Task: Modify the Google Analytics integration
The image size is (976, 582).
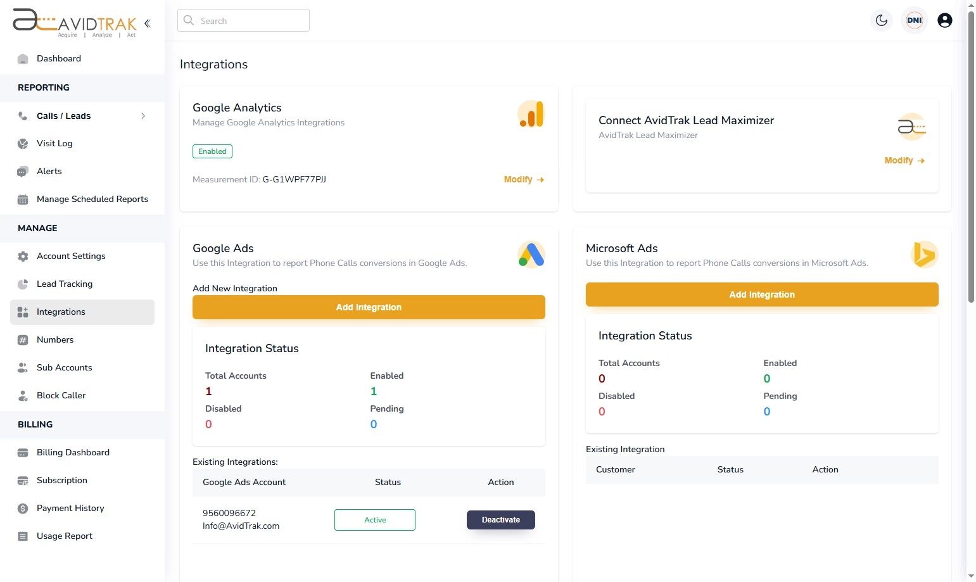Action: 523,179
